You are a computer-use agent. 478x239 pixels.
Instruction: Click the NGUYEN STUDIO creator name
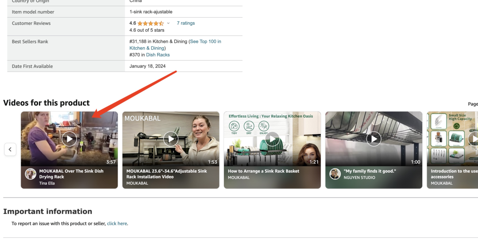(359, 178)
